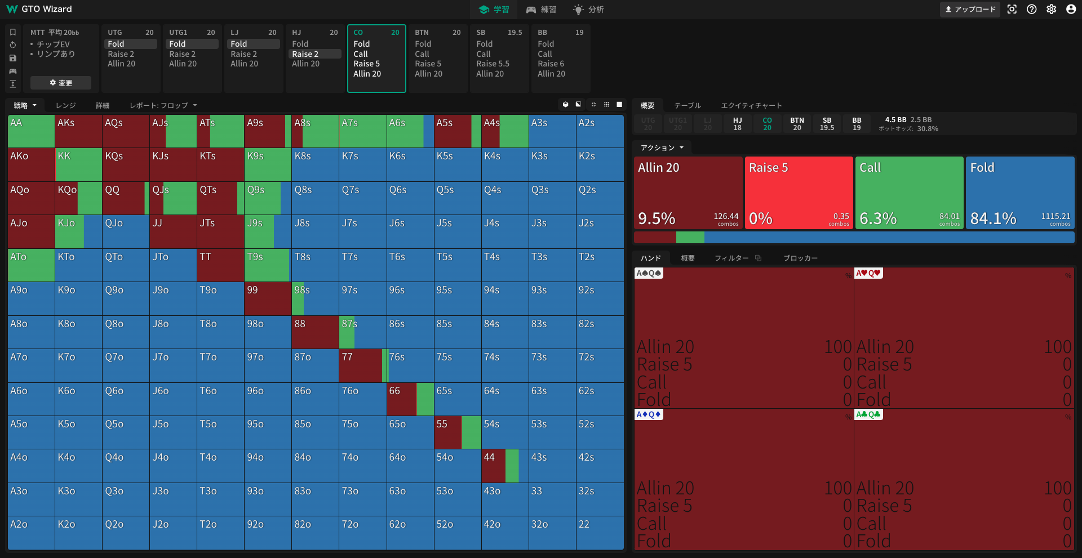Open the レポート: フロップ dropdown
This screenshot has height=558, width=1082.
[x=163, y=105]
